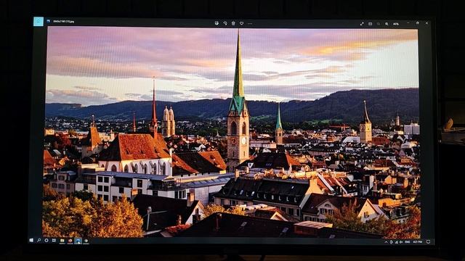Image resolution: width=465 pixels, height=261 pixels.
Task: Open the volume control in system tray
Action: tap(401, 241)
